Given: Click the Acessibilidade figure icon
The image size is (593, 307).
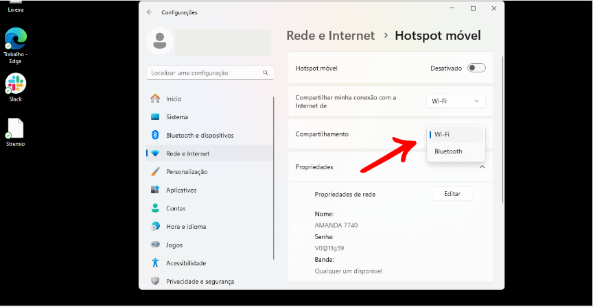Looking at the screenshot, I should pos(155,262).
